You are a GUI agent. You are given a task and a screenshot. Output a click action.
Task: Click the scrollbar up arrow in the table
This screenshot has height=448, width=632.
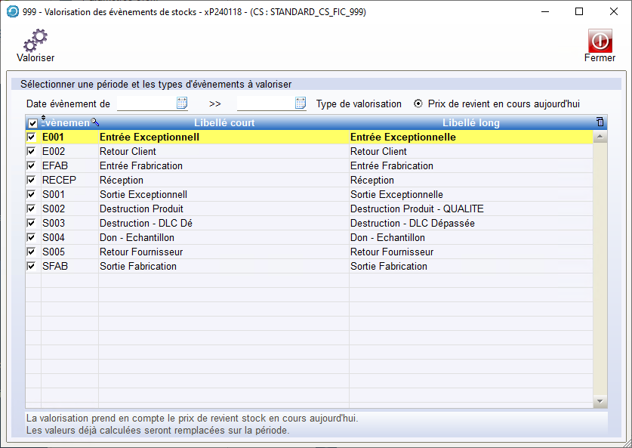pyautogui.click(x=600, y=137)
